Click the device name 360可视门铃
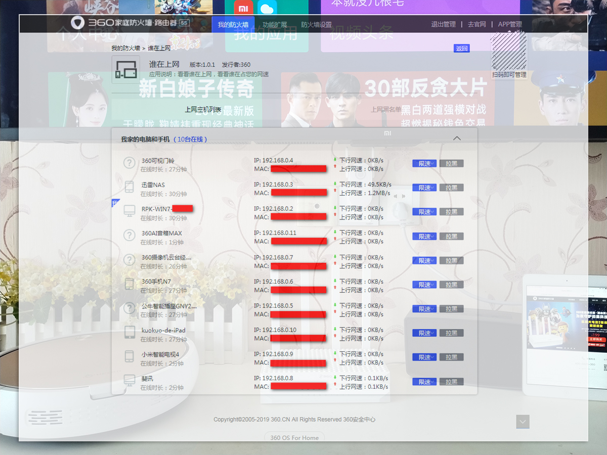 (158, 161)
